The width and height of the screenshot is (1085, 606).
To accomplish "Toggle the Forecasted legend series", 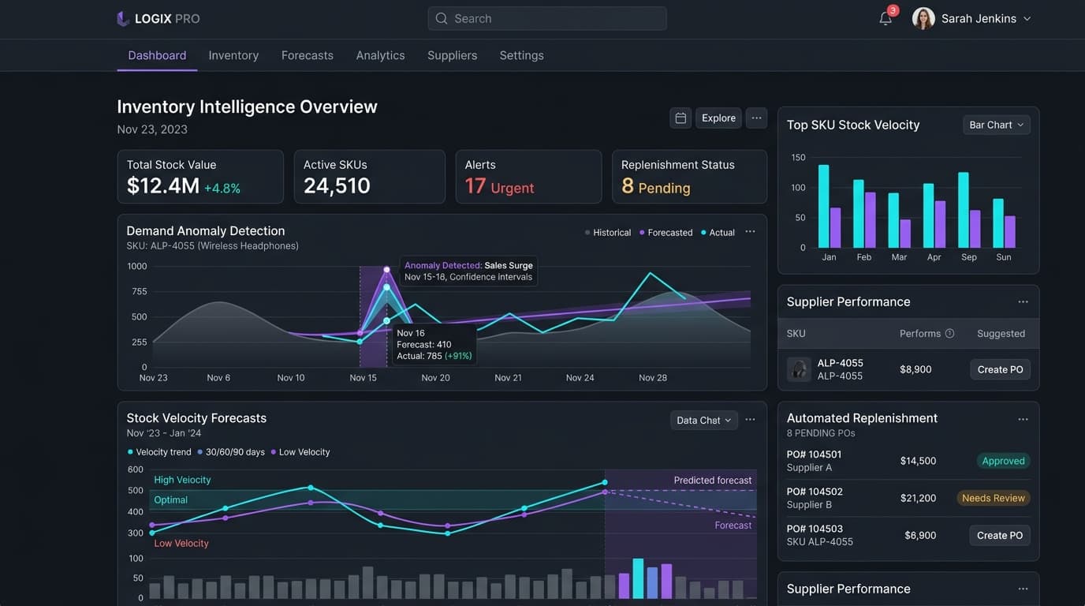I will [666, 233].
